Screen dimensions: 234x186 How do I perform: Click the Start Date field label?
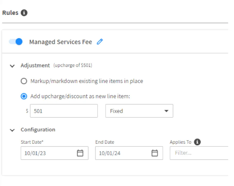32,142
